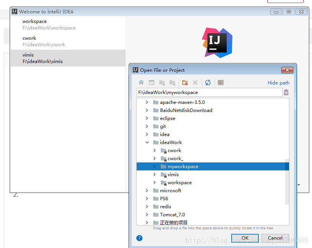Go to Desktop directory icon

152,83
